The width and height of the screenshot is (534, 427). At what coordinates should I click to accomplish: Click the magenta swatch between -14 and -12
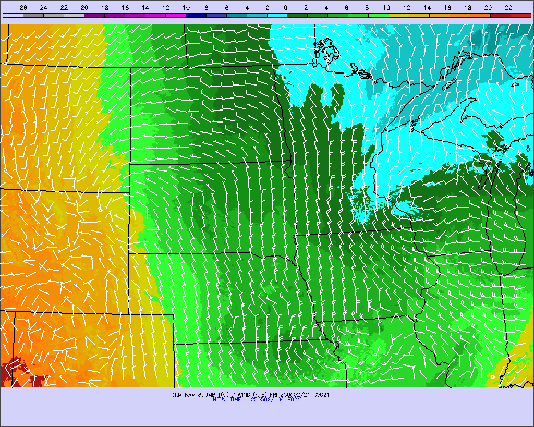(155, 15)
